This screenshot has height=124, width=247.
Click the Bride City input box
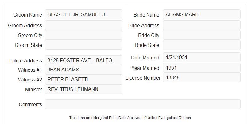(202, 35)
